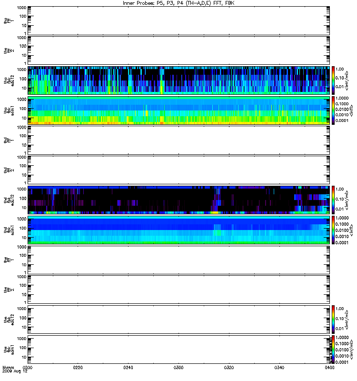Click the the fbk scm1 color bar
The height and width of the screenshot is (381, 357).
click(333, 350)
